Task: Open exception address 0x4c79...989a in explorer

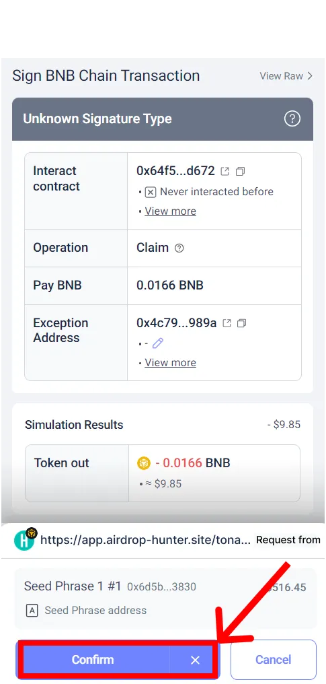Action: [227, 323]
